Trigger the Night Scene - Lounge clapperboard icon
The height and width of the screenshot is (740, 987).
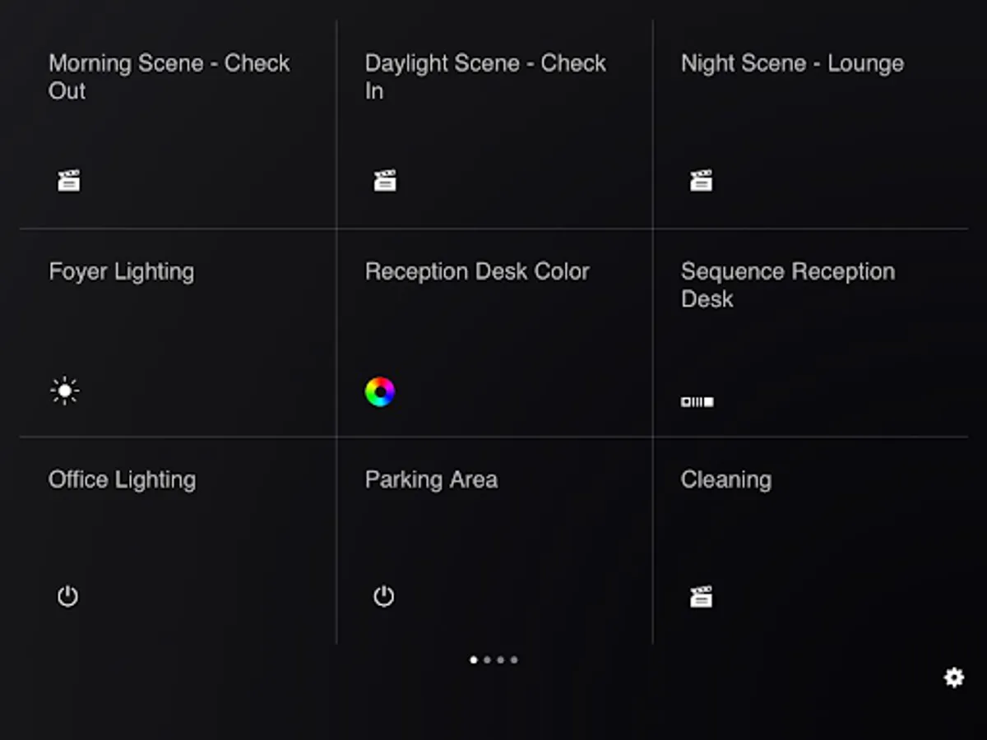click(701, 181)
